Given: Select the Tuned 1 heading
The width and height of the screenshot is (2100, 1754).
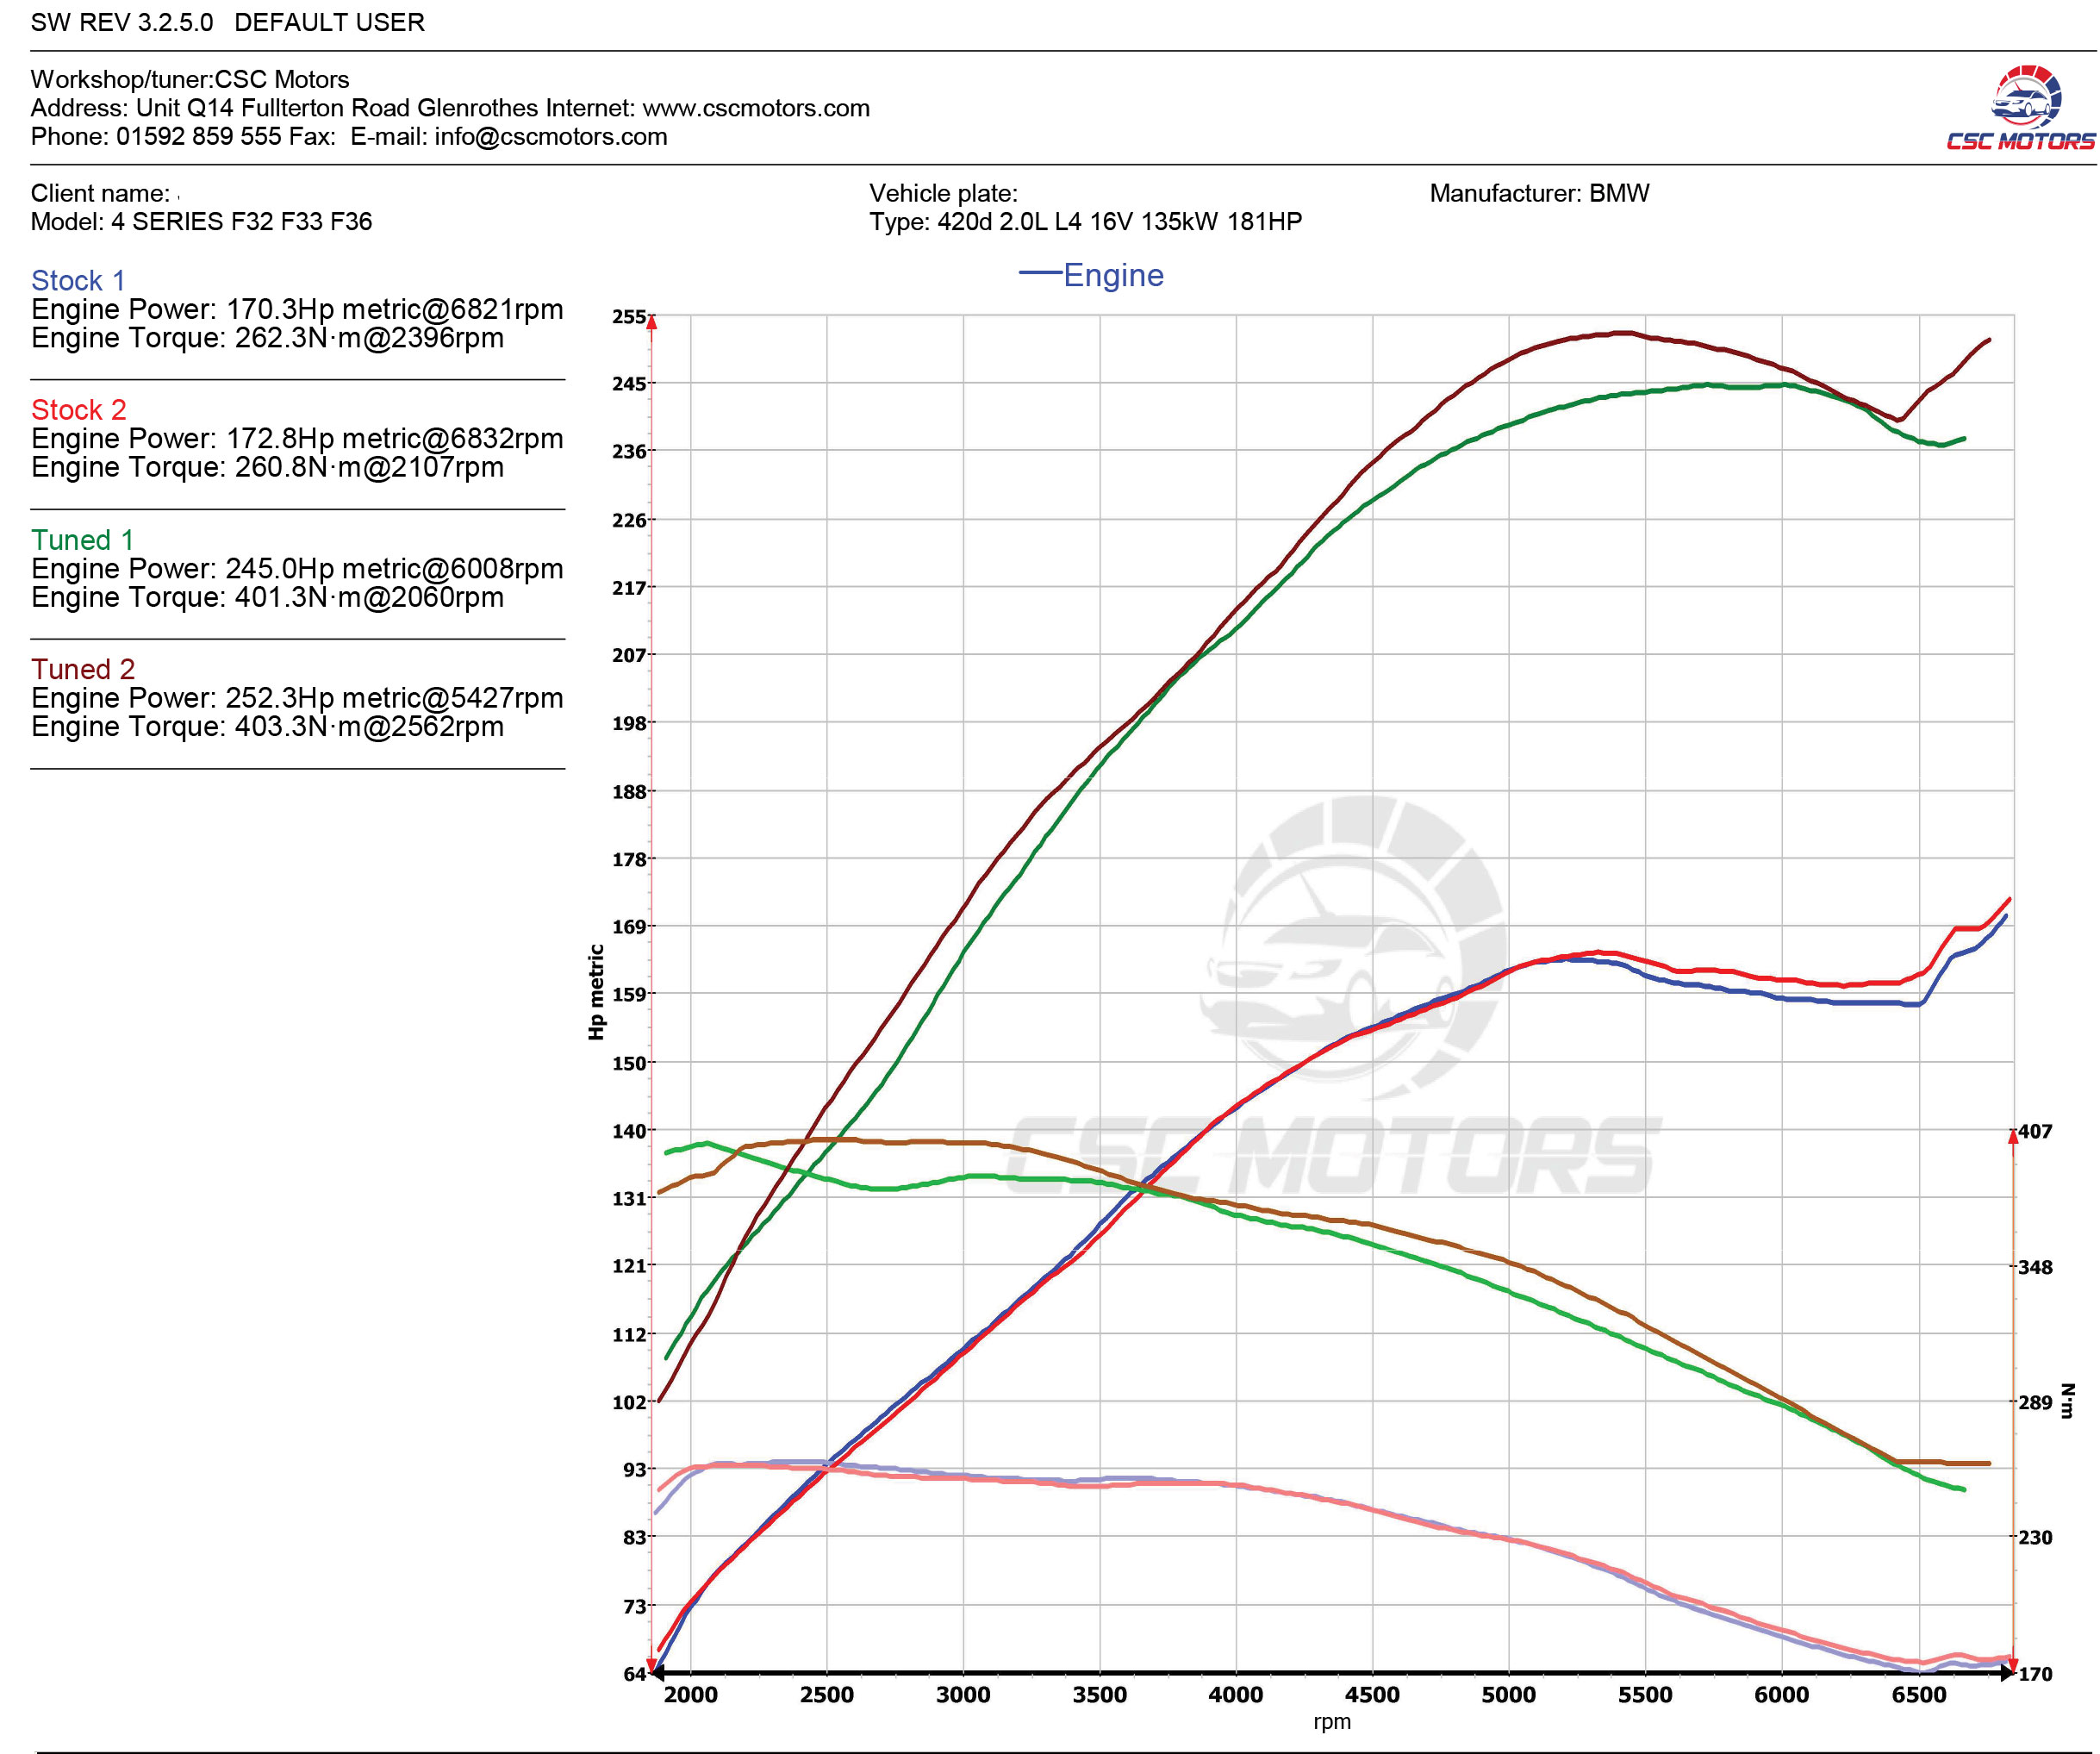Looking at the screenshot, I should tap(82, 539).
